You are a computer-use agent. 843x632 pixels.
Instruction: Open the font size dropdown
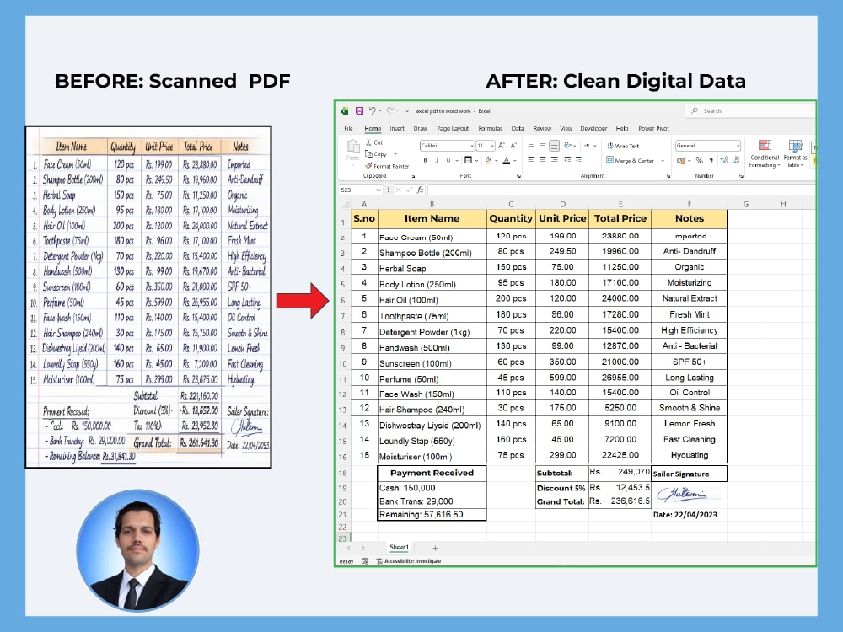pos(492,146)
